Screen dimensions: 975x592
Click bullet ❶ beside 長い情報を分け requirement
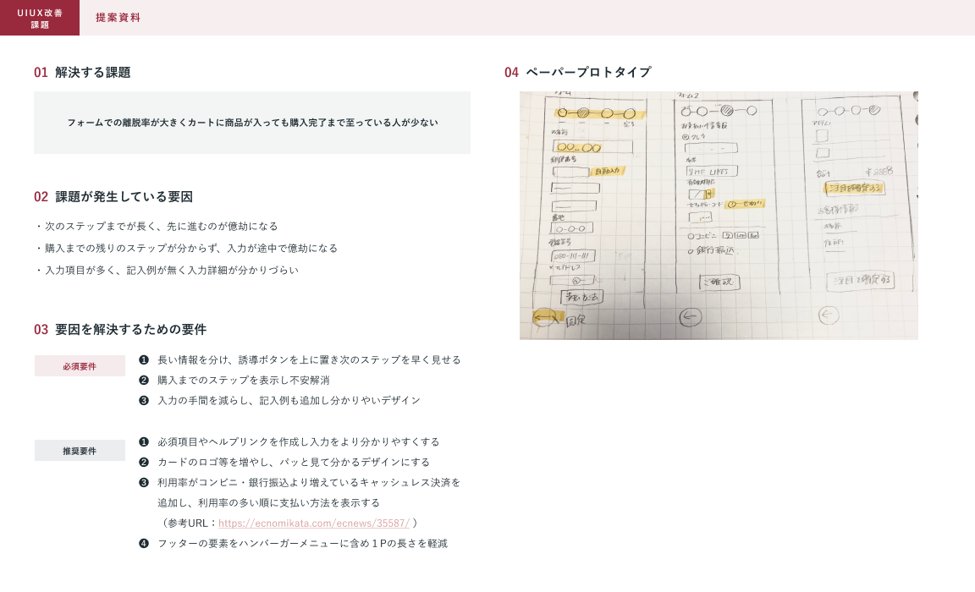144,359
